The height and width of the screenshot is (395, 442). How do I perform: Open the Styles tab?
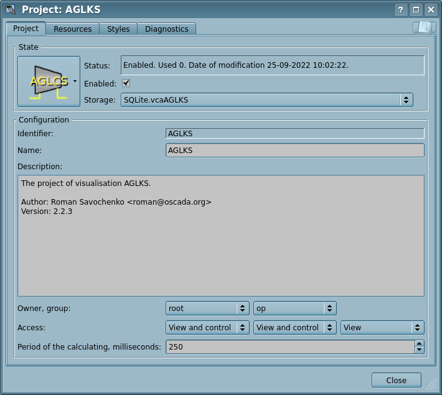click(118, 29)
